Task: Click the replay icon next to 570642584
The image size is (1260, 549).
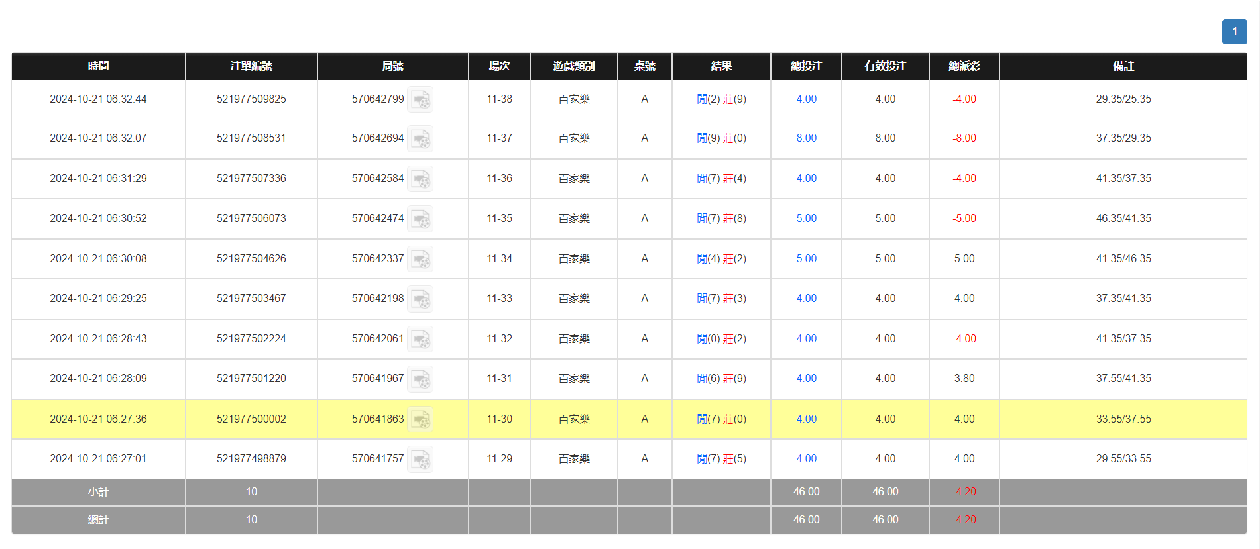Action: 420,179
